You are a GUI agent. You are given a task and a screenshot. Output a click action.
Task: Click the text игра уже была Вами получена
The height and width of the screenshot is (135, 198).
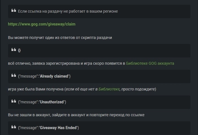(x=35, y=89)
